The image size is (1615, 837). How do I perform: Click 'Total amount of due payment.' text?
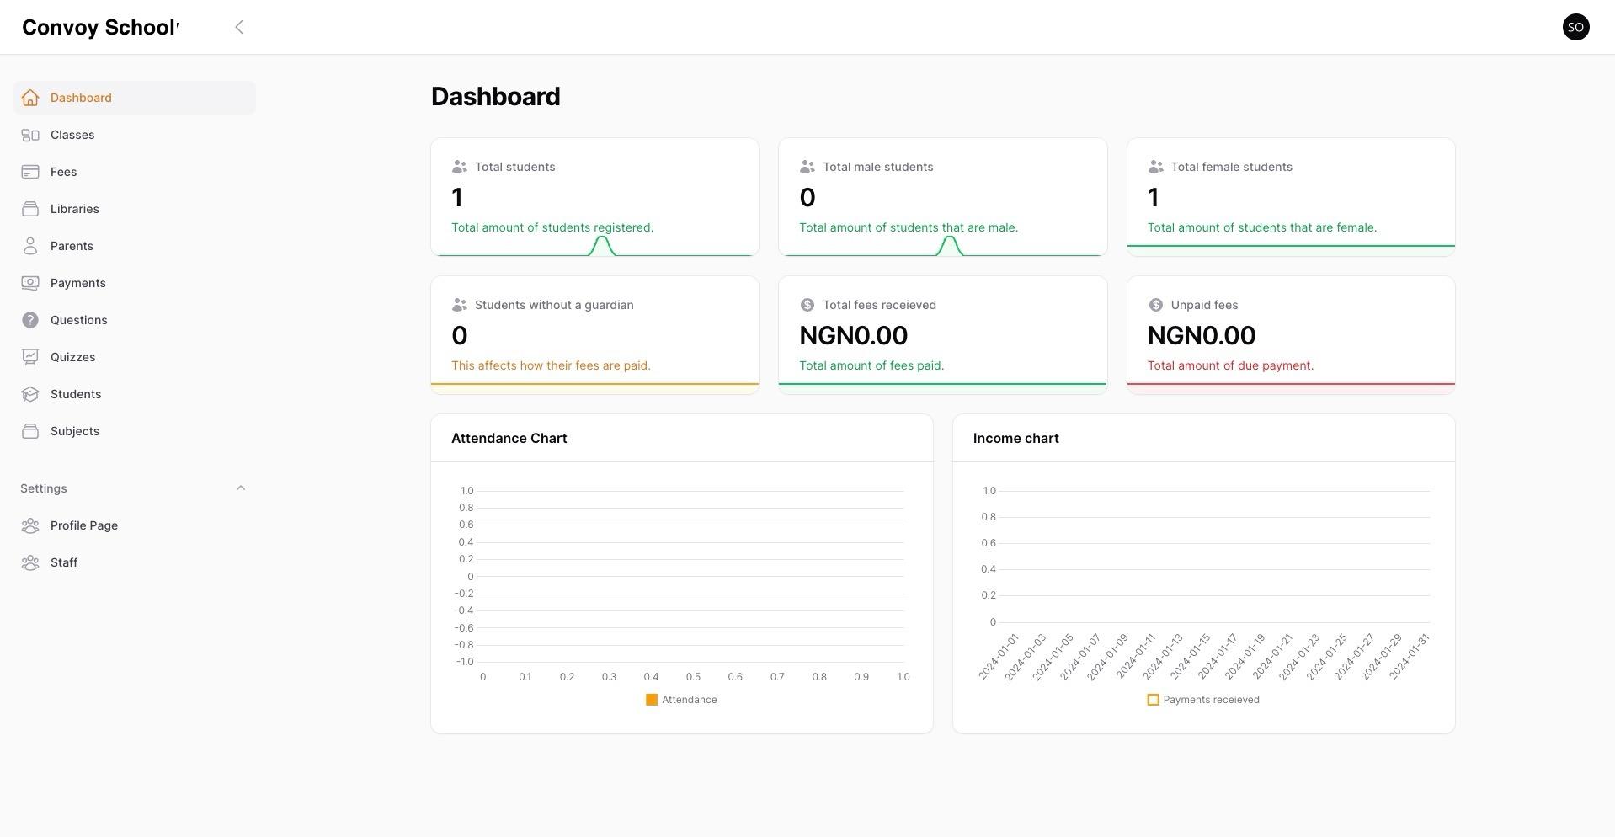click(1230, 365)
